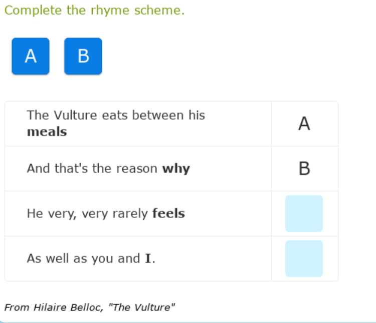
Task: Click the letter B label in the second row
Action: click(304, 169)
